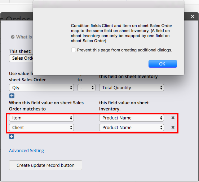
Task: Open the Total Quantity dropdown
Action: tap(132, 87)
